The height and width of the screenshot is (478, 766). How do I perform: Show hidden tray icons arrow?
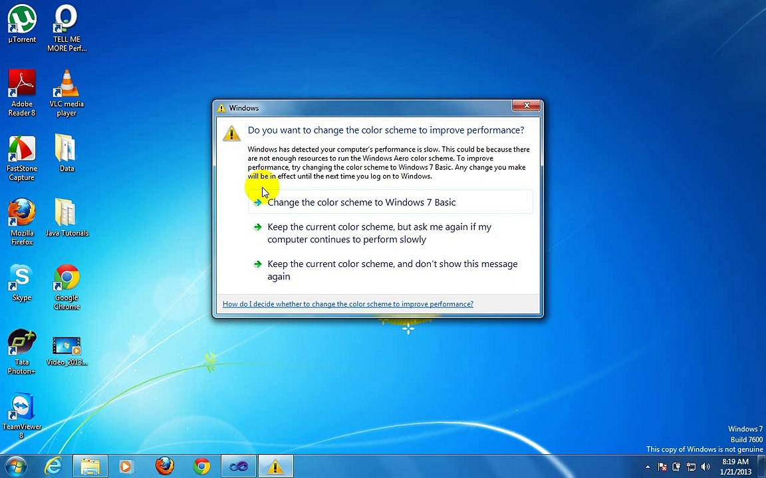pos(648,467)
